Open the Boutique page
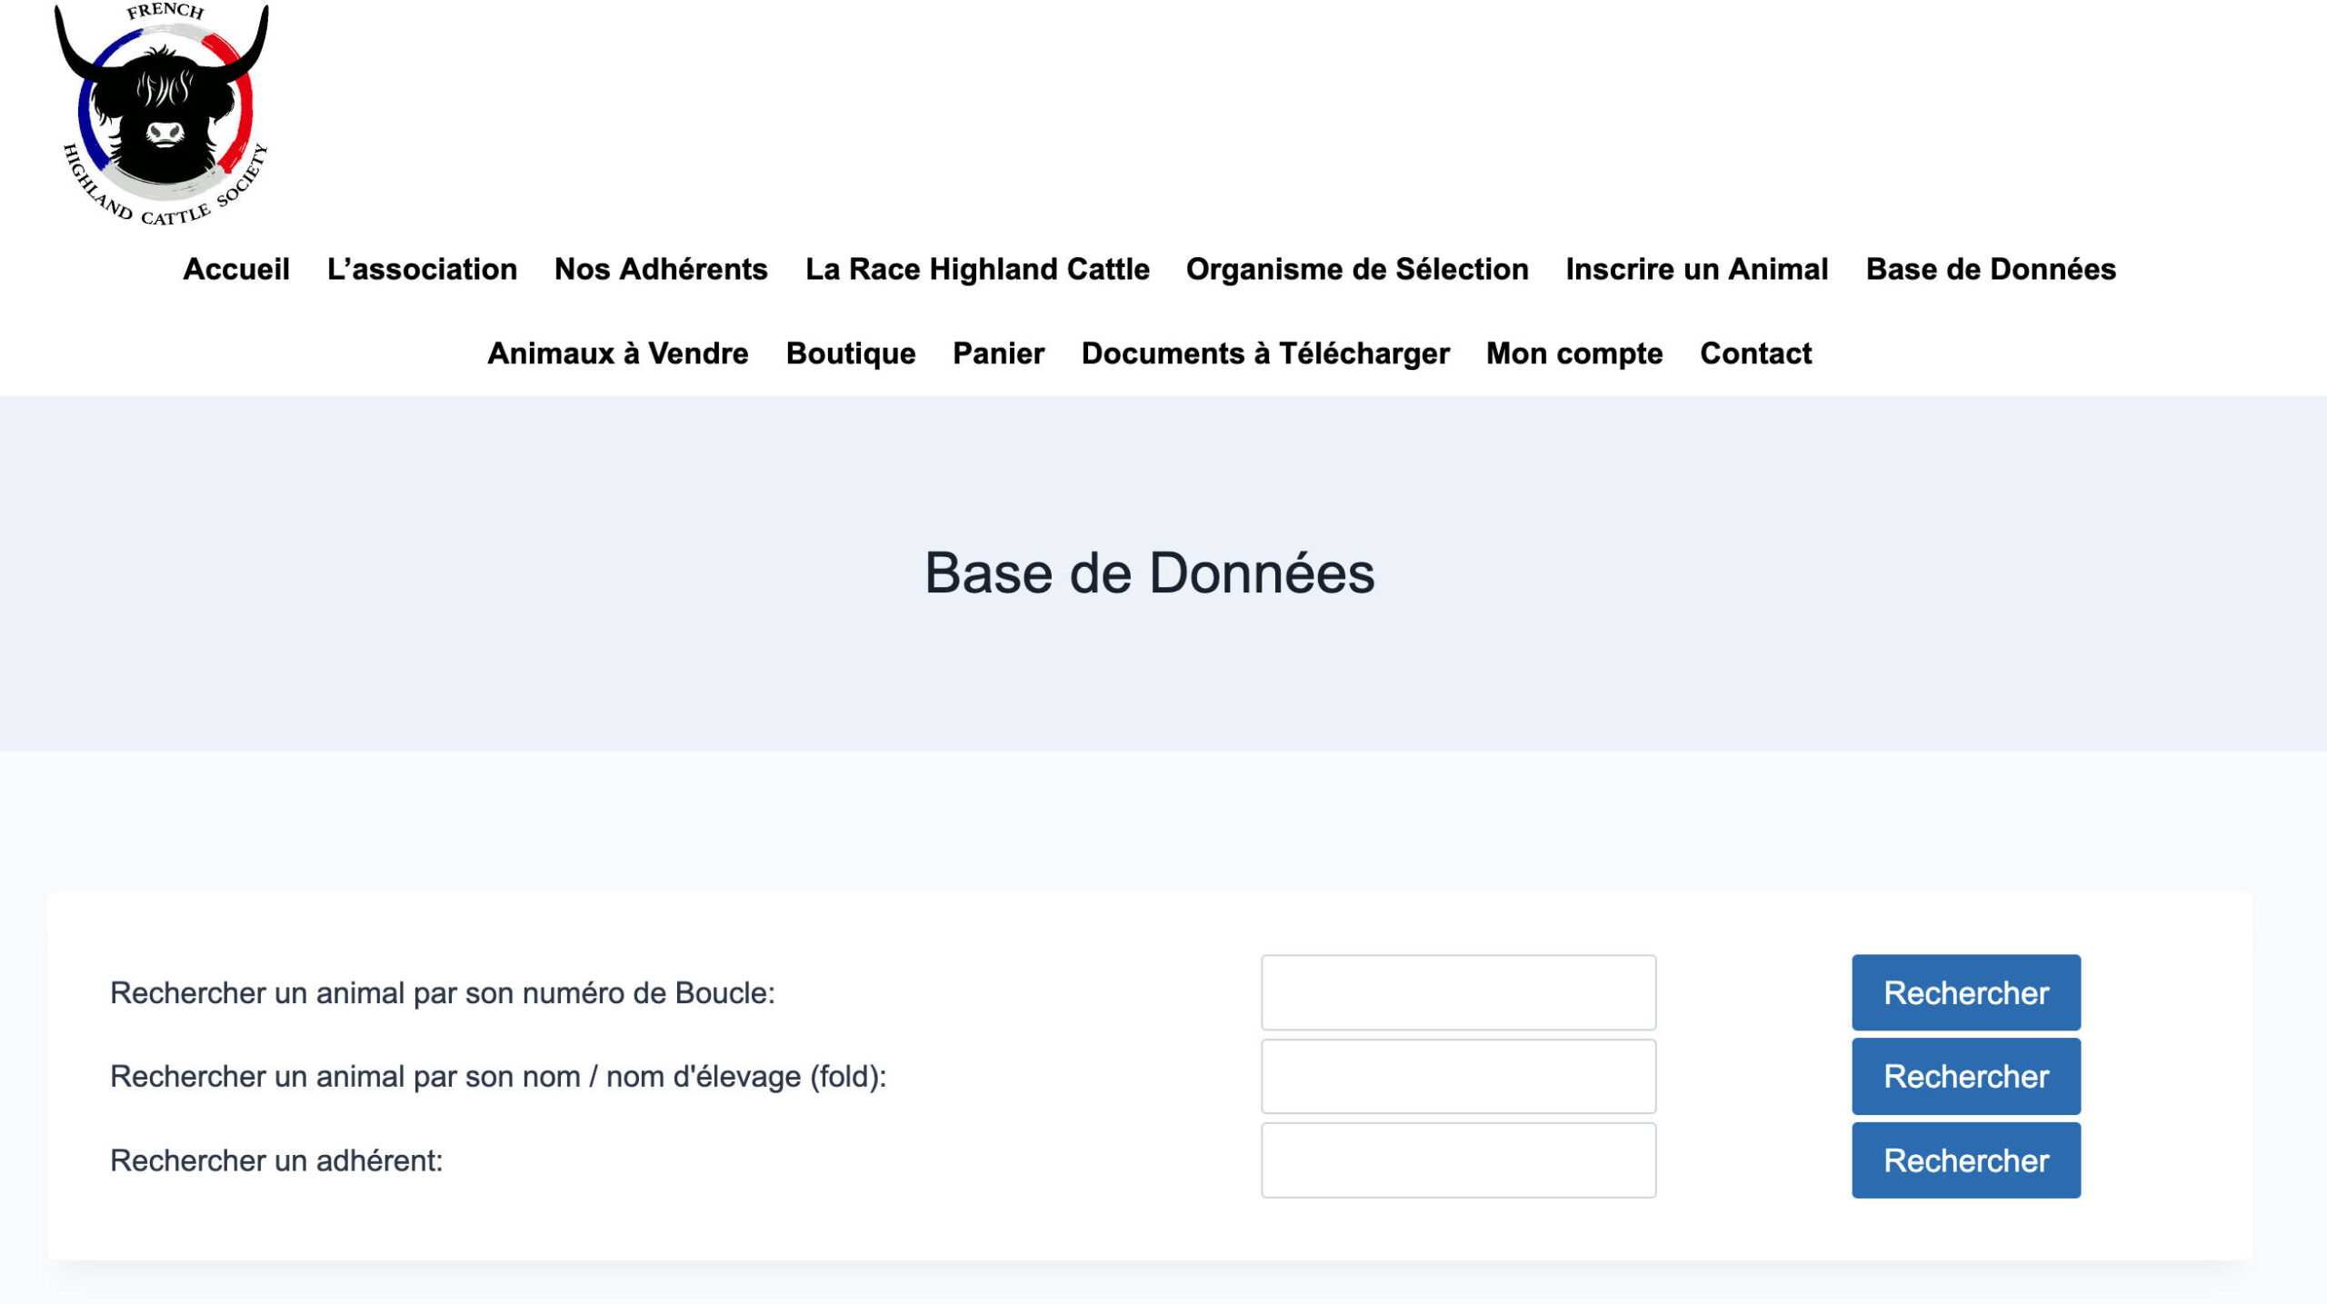Screen dimensions: 2327x1304 (x=850, y=353)
